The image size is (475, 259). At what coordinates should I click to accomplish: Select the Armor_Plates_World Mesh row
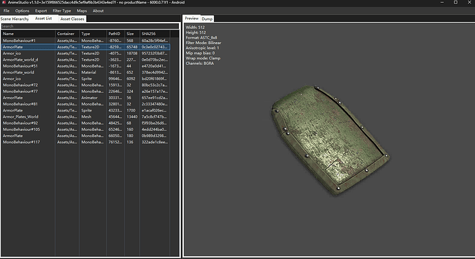tap(86, 117)
